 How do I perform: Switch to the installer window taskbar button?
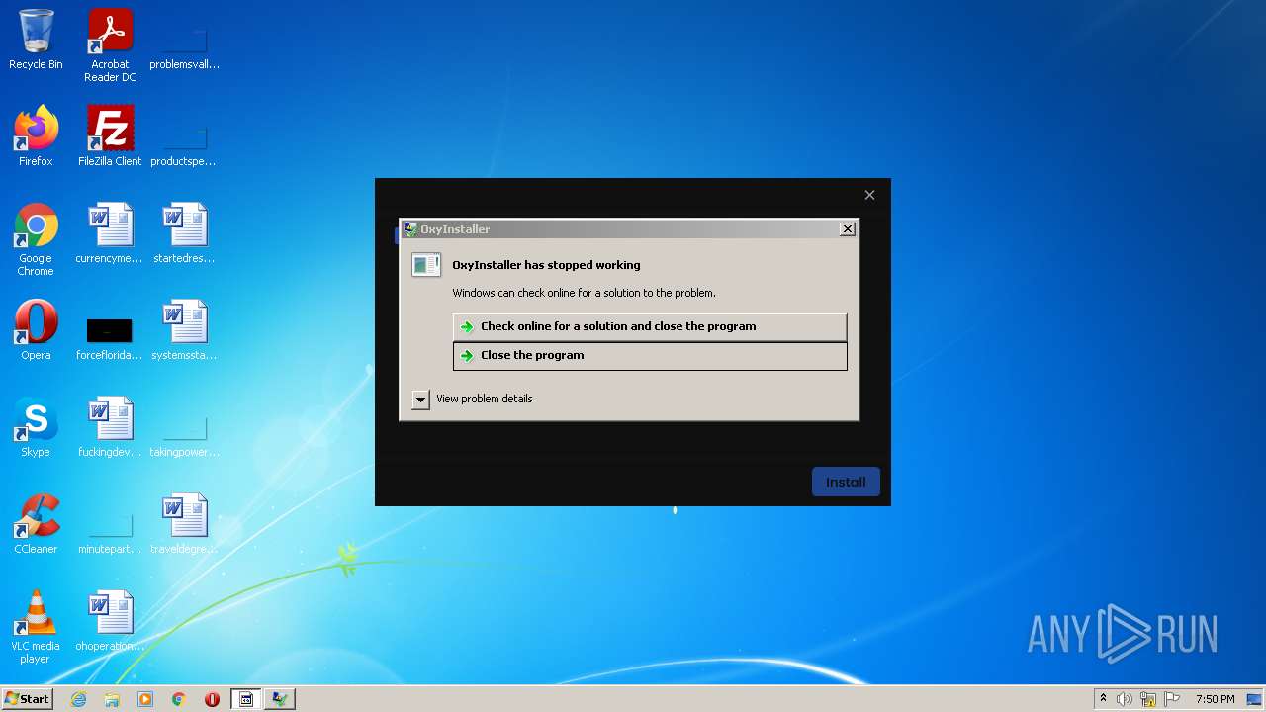point(246,699)
